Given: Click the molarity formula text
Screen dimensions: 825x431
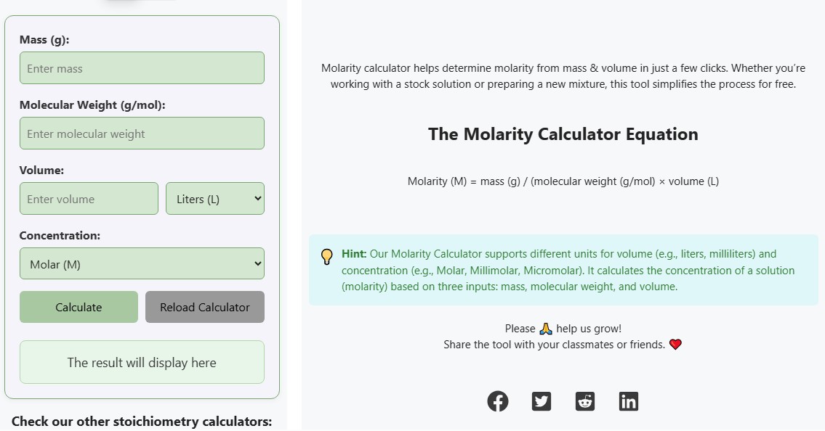Looking at the screenshot, I should point(563,181).
